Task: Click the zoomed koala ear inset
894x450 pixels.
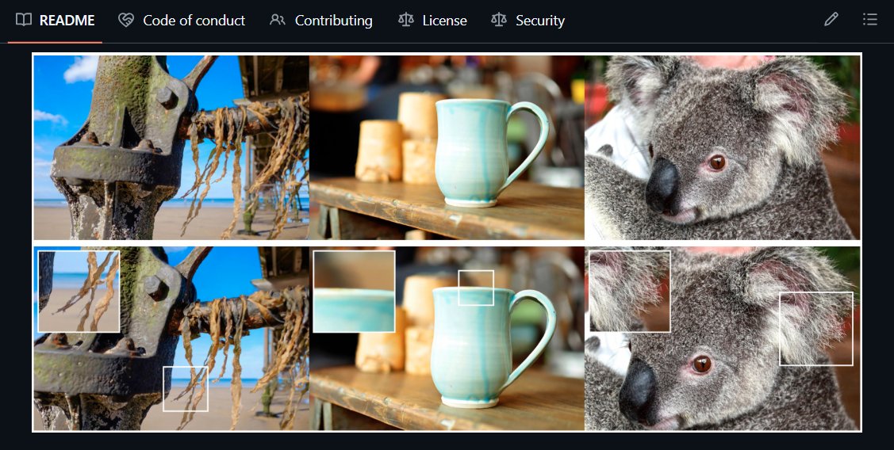Action: pyautogui.click(x=630, y=291)
